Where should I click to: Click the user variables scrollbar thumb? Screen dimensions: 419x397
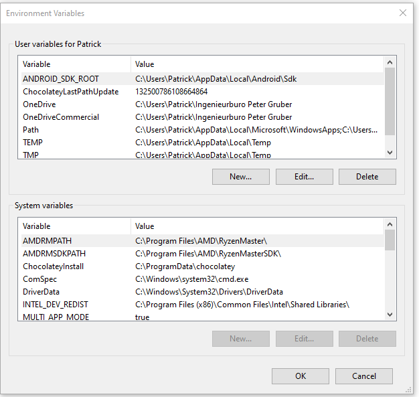tap(390, 102)
